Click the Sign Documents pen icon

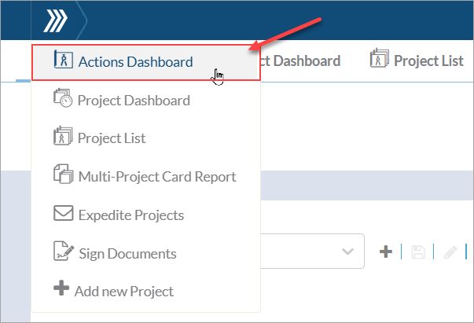coord(62,253)
